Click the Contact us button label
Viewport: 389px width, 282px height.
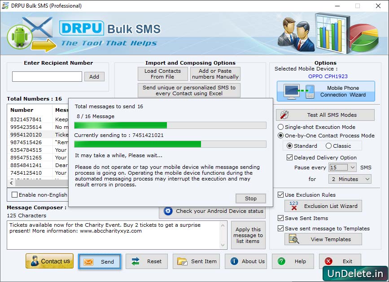click(x=55, y=261)
